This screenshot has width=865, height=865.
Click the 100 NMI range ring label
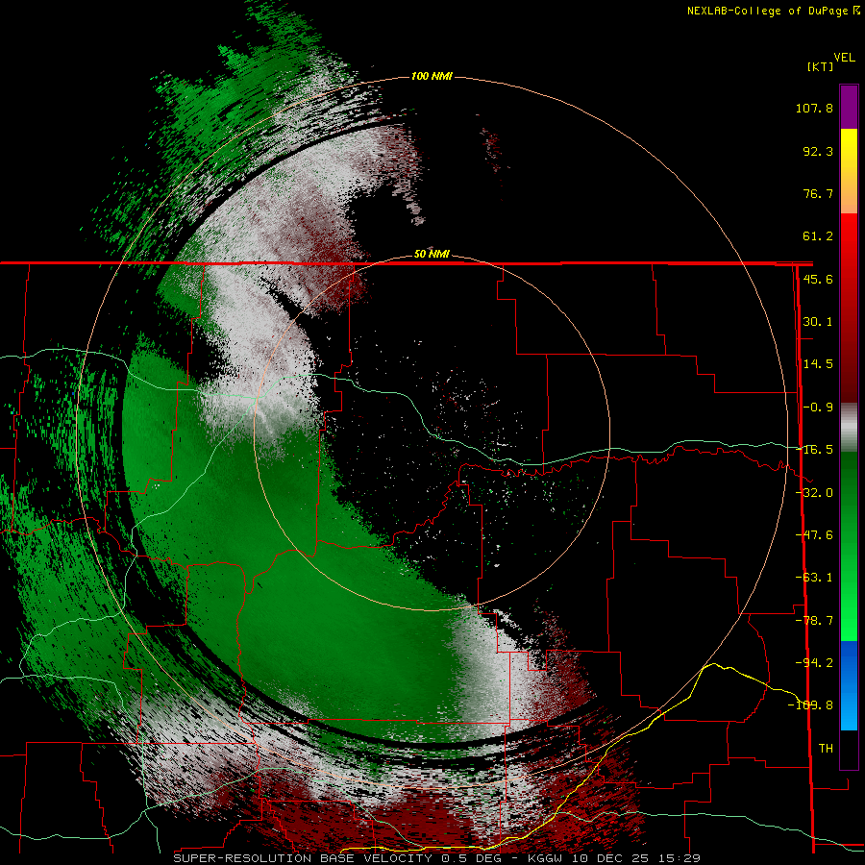[x=432, y=76]
